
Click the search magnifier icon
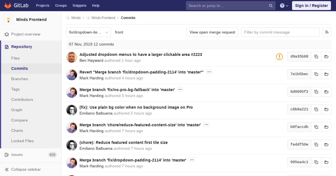[x=270, y=6]
